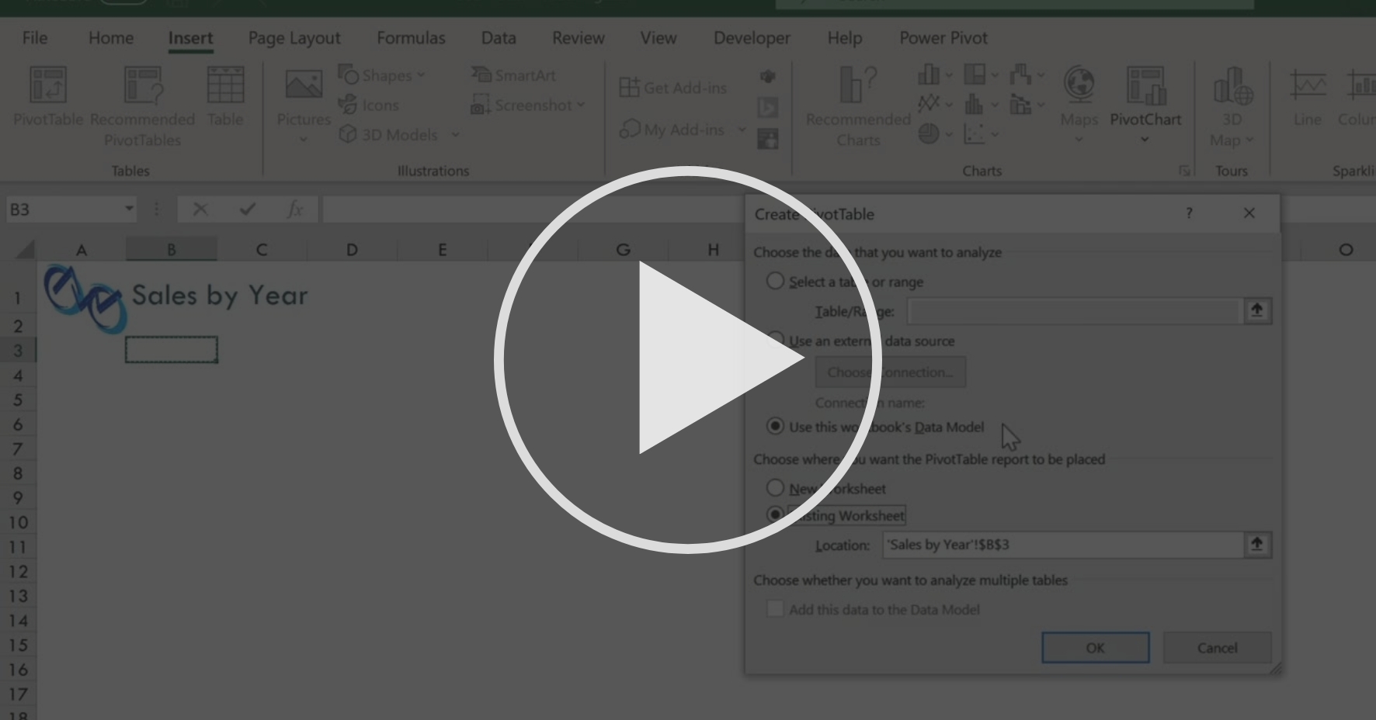Screen dimensions: 1376x720
Task: Switch to the Power Pivot ribbon tab
Action: pos(944,37)
